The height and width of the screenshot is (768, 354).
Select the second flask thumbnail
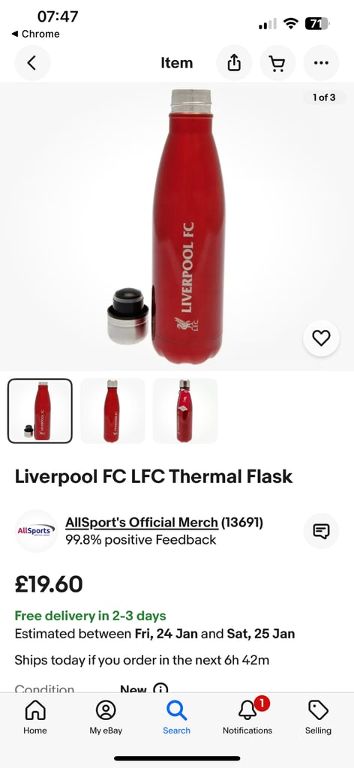112,411
